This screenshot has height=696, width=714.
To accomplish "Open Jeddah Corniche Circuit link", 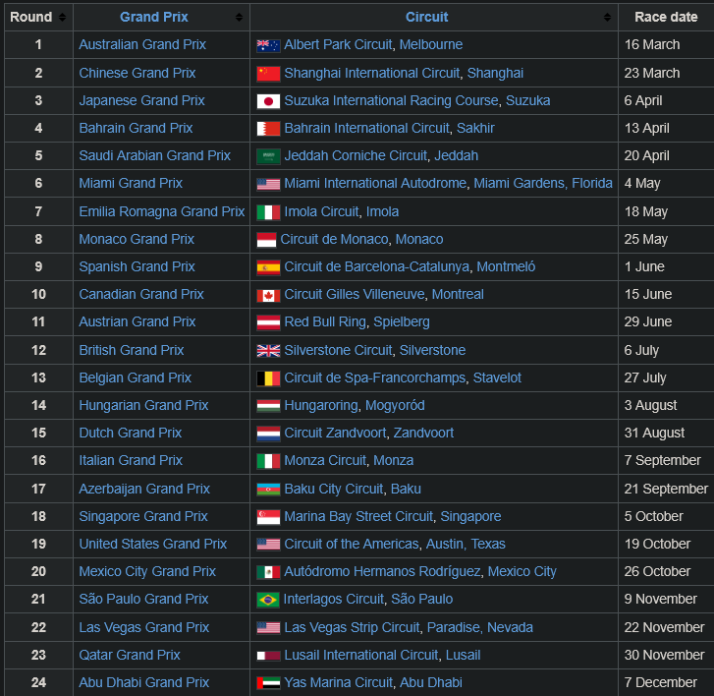I will (356, 156).
